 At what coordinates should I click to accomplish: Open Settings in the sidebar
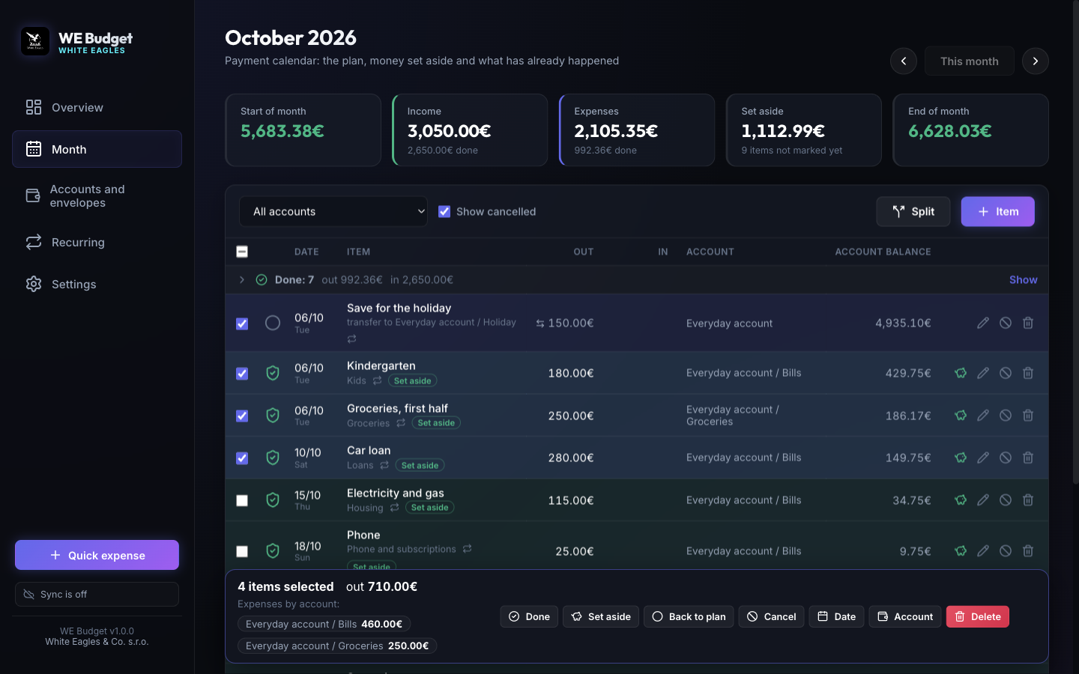(x=97, y=284)
